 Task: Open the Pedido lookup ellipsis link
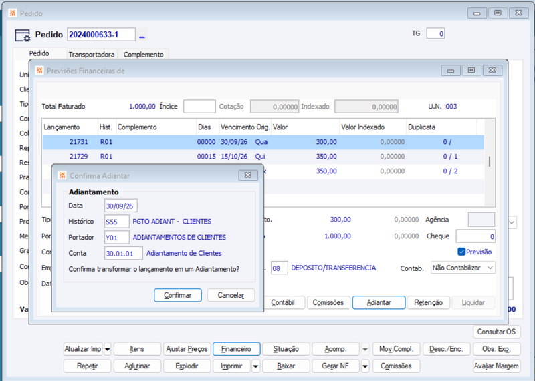(142, 35)
